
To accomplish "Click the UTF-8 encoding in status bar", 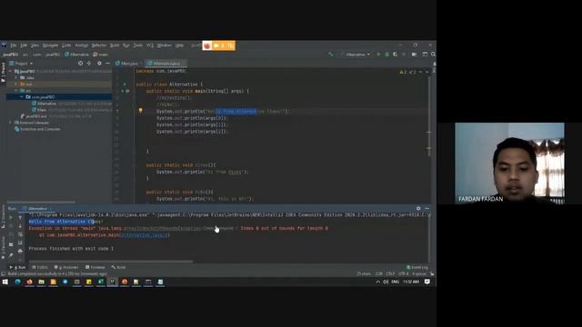I will [403, 273].
